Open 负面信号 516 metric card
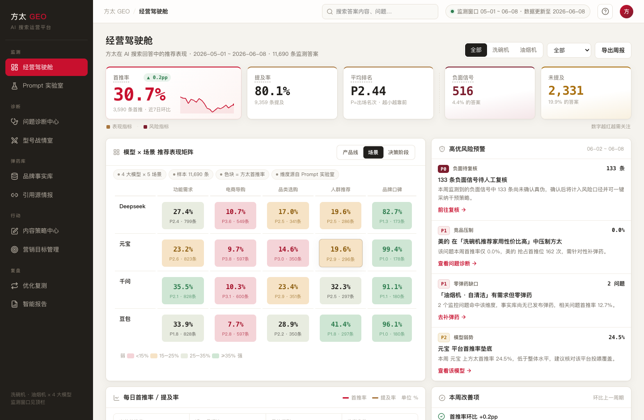Viewport: 644px width, 420px height. [490, 93]
